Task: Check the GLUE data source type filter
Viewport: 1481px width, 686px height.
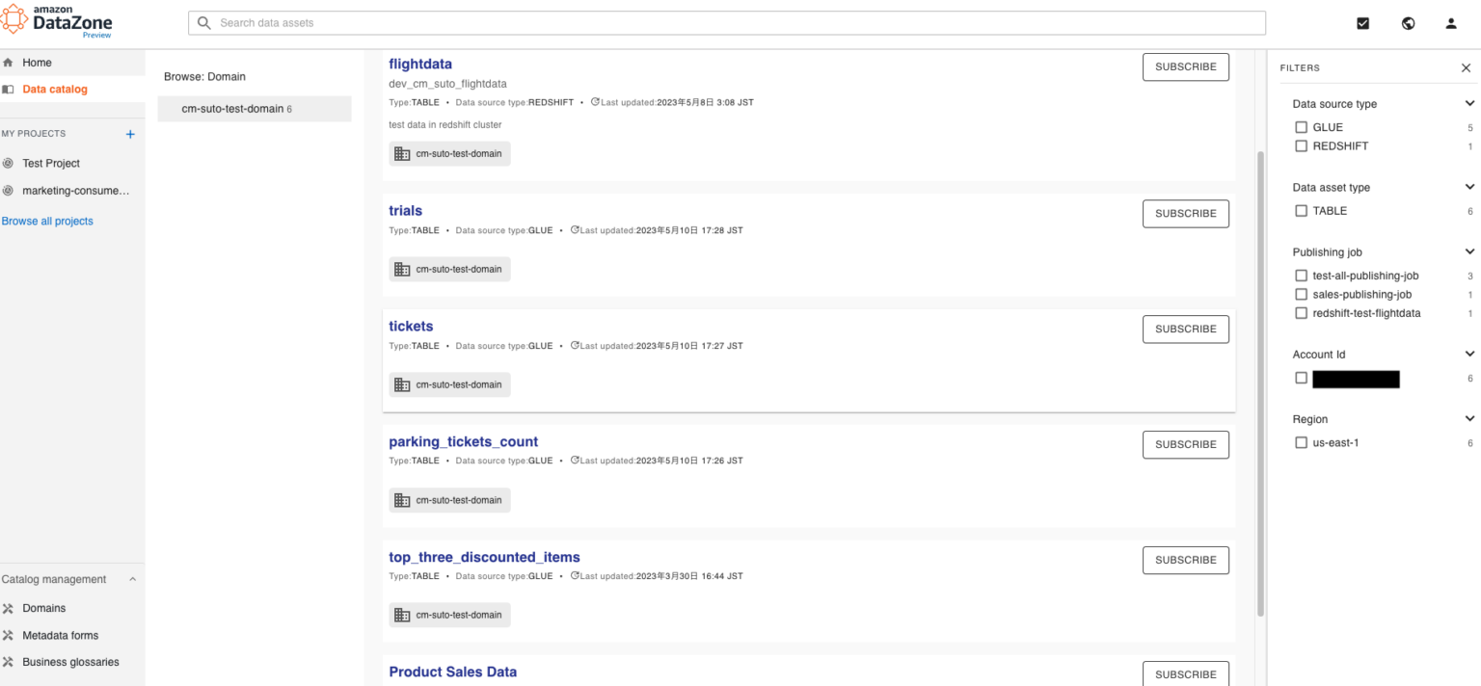Action: 1301,126
